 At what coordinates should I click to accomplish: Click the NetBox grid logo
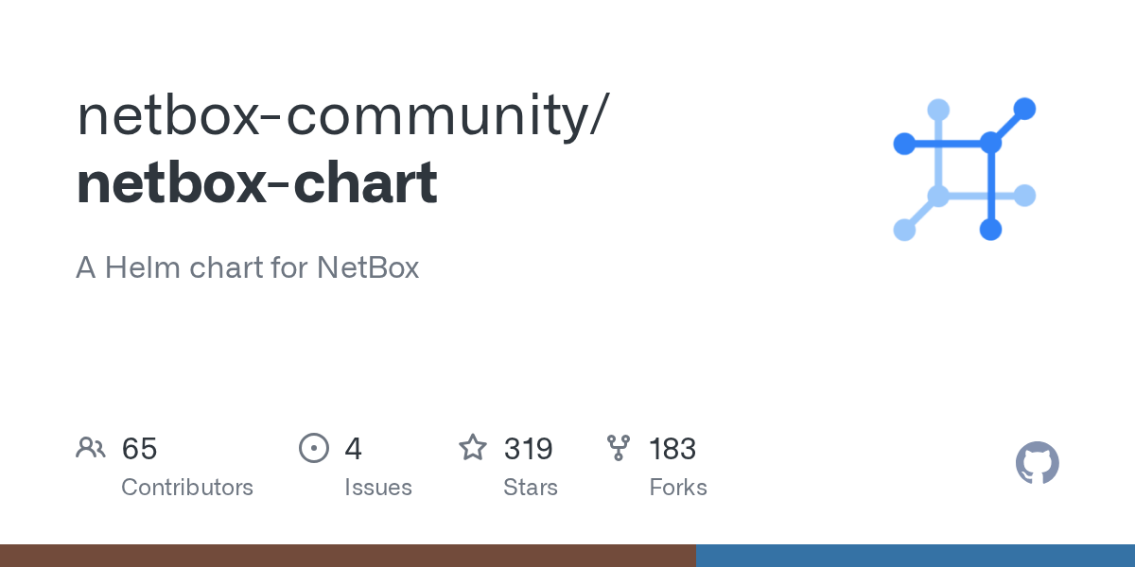click(x=965, y=169)
